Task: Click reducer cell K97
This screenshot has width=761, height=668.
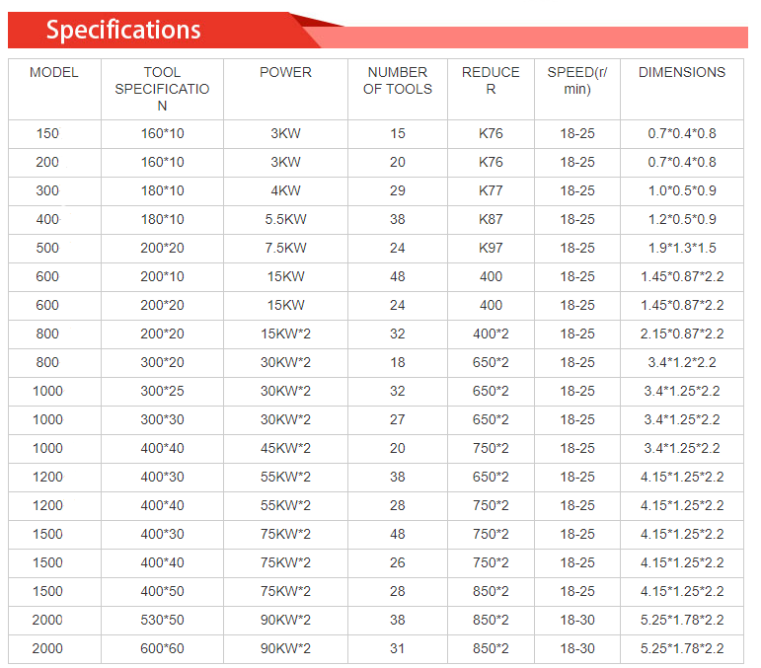Action: pyautogui.click(x=491, y=248)
